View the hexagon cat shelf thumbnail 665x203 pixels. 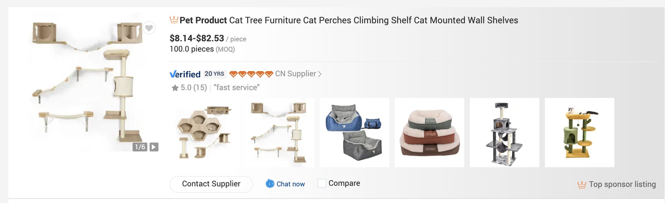[x=204, y=133]
